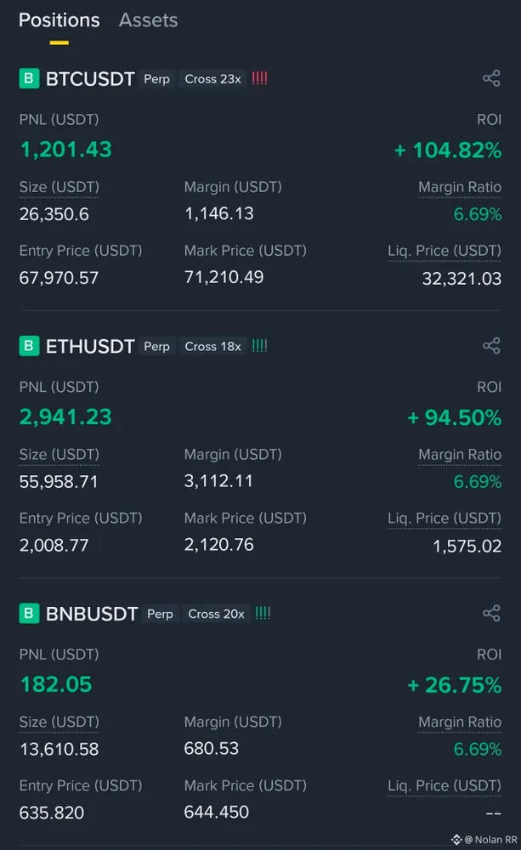The image size is (521, 850).
Task: Open the Cross 23x leverage setting
Action: pyautogui.click(x=212, y=79)
